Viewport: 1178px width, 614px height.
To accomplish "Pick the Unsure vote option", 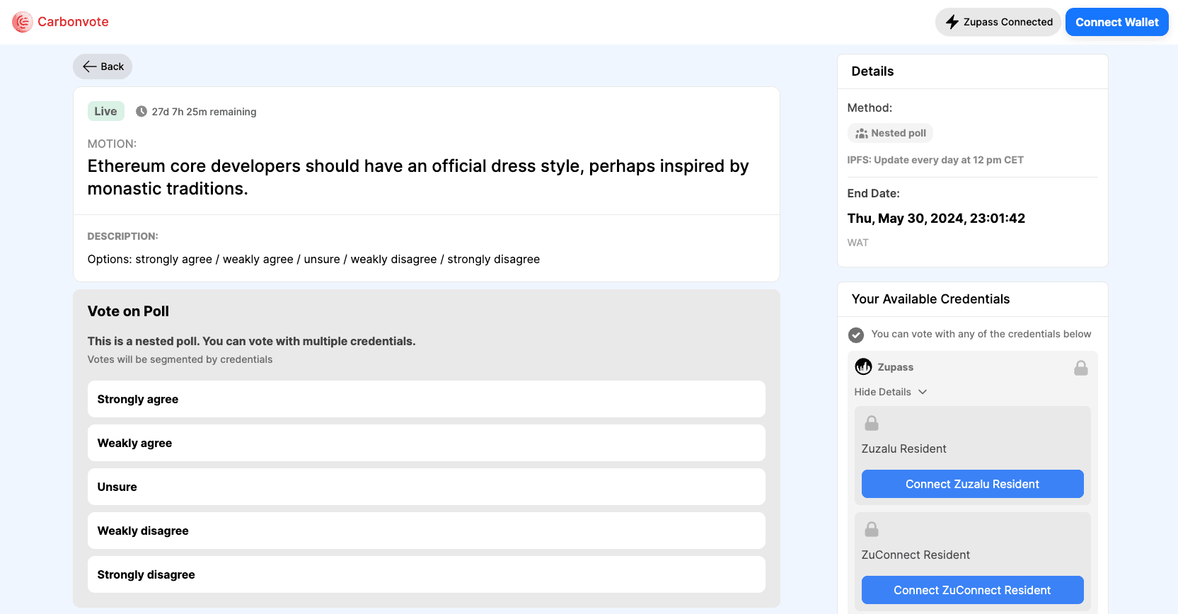I will click(426, 487).
